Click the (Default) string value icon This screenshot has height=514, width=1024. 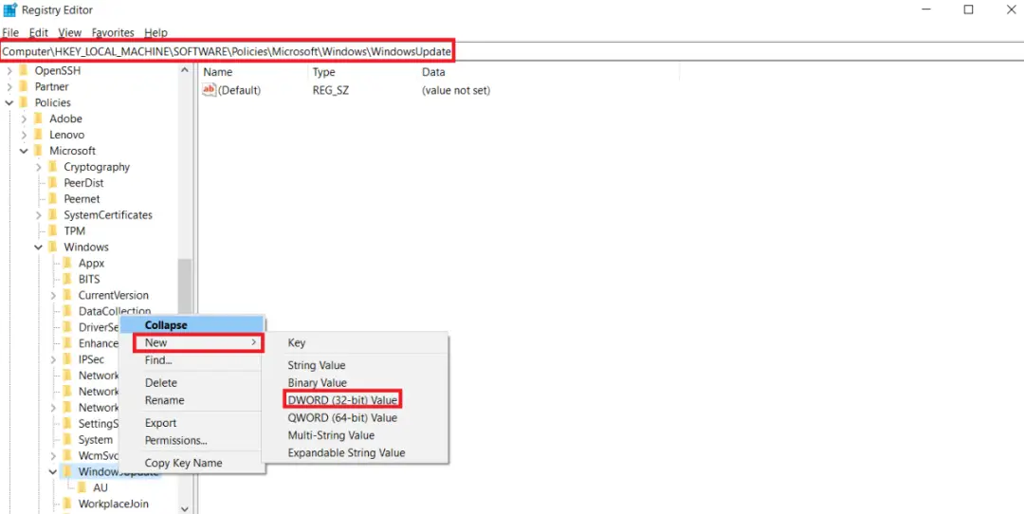(x=209, y=90)
